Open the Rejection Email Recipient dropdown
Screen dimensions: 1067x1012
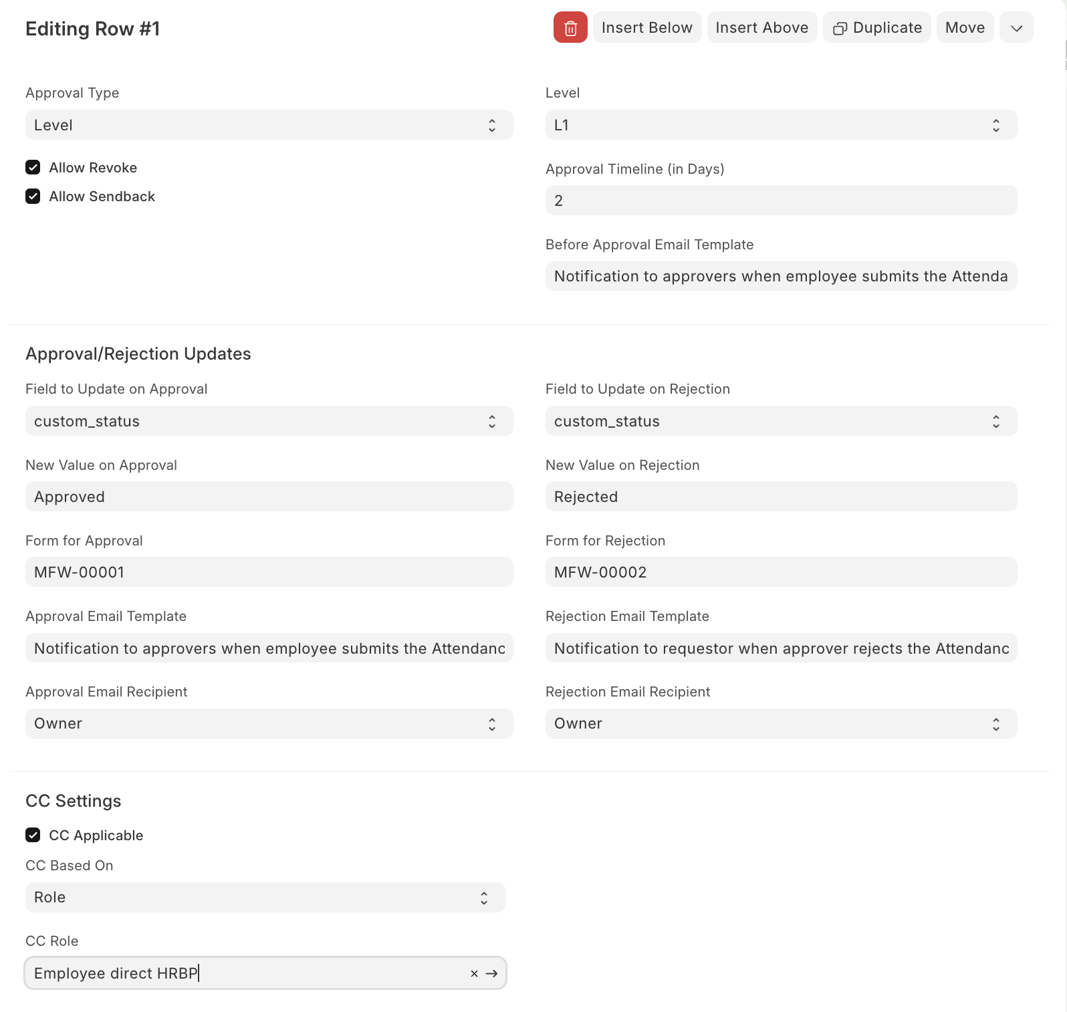click(x=782, y=723)
